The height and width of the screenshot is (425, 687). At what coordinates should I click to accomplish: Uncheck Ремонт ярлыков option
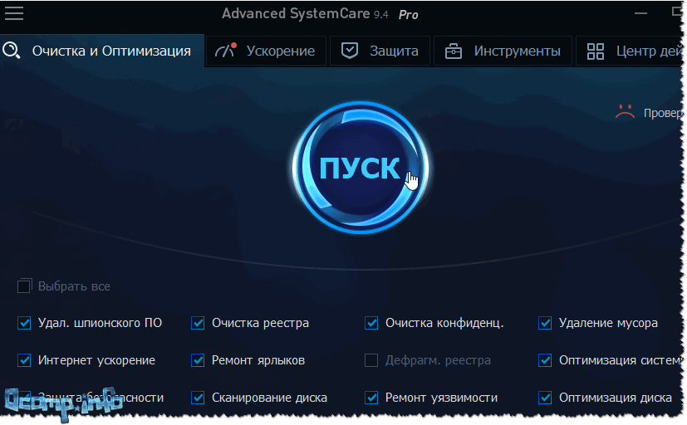pos(198,360)
